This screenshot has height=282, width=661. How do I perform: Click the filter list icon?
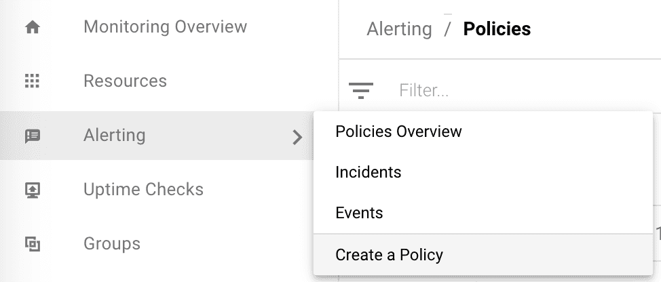click(361, 90)
